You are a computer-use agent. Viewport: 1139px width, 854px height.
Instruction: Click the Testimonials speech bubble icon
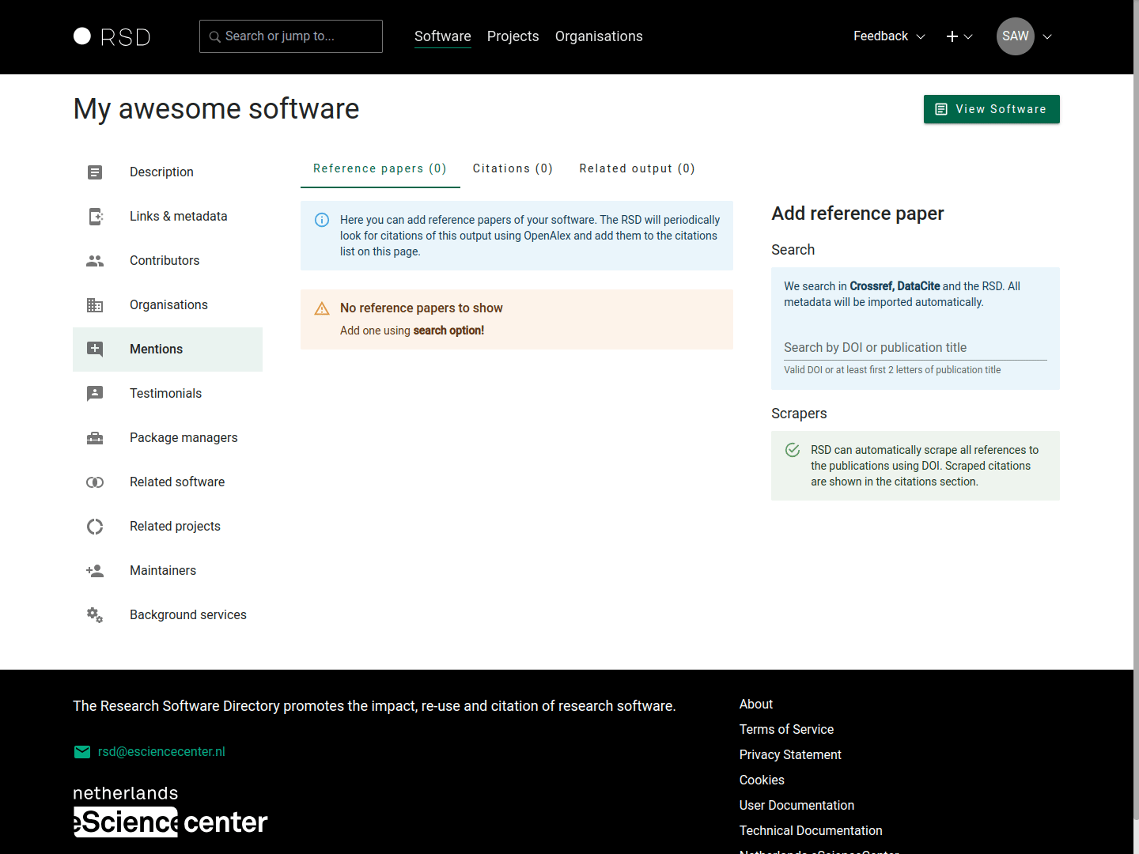tap(95, 394)
